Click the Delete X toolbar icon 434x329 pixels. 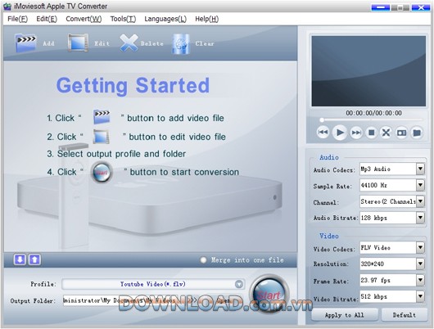[129, 43]
